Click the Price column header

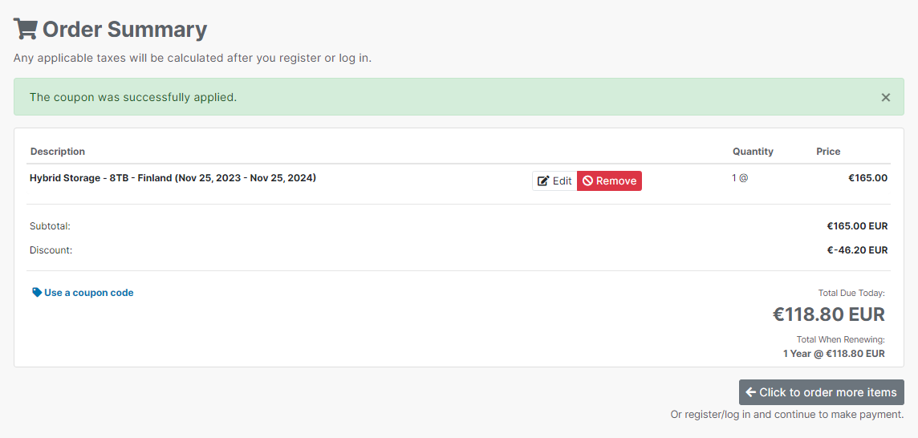click(x=828, y=151)
